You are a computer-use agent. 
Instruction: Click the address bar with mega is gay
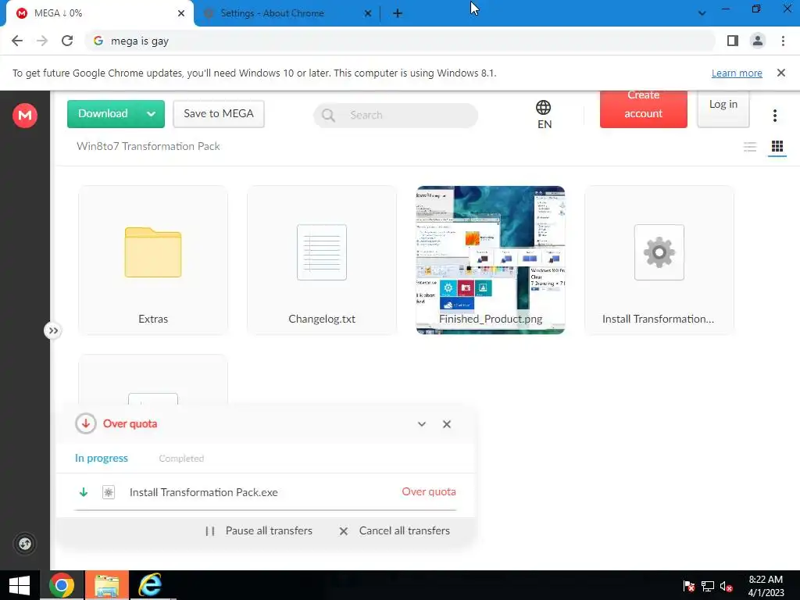pos(400,41)
